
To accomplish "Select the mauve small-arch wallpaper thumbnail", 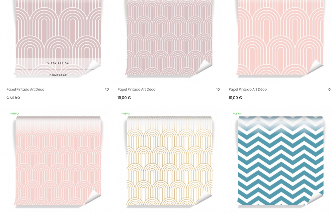I will click(x=169, y=37).
